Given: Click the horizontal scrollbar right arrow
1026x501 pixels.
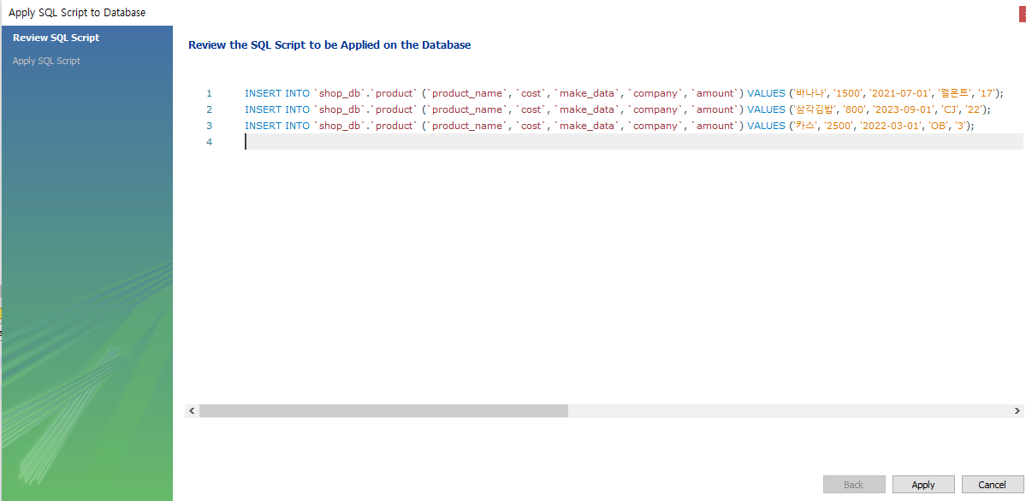Looking at the screenshot, I should tap(1017, 410).
